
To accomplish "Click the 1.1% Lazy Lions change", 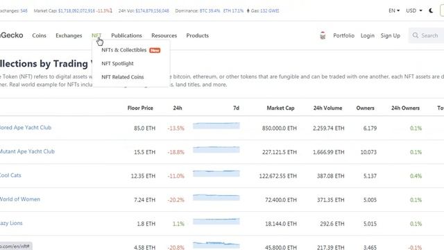I will pos(178,224).
